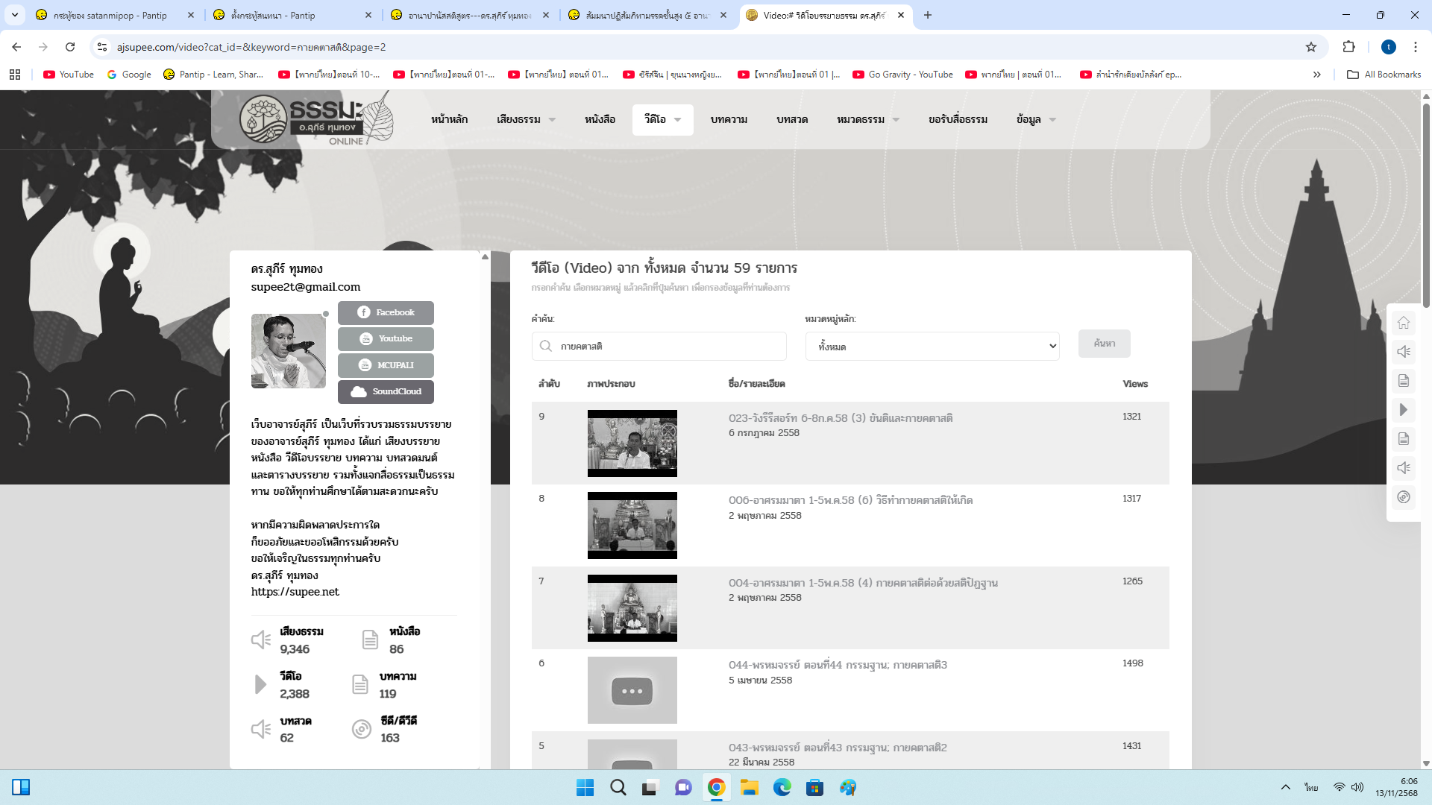This screenshot has height=805, width=1432.
Task: Expand the ทั้งหมด category dropdown
Action: (x=932, y=347)
